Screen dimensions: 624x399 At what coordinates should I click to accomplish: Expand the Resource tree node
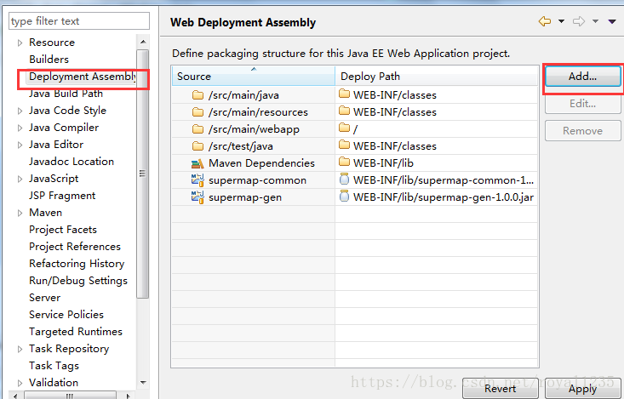pos(20,43)
